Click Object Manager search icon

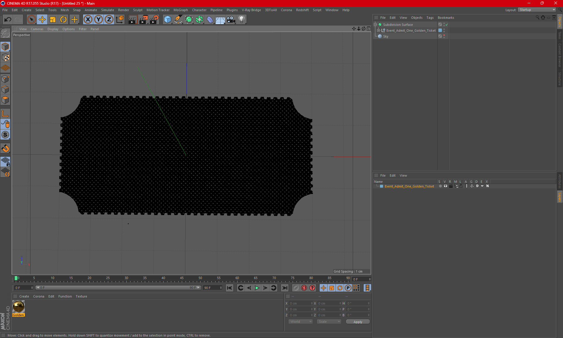pyautogui.click(x=537, y=18)
